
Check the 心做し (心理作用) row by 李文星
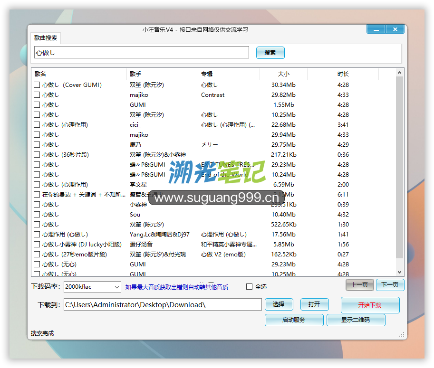[x=37, y=184]
